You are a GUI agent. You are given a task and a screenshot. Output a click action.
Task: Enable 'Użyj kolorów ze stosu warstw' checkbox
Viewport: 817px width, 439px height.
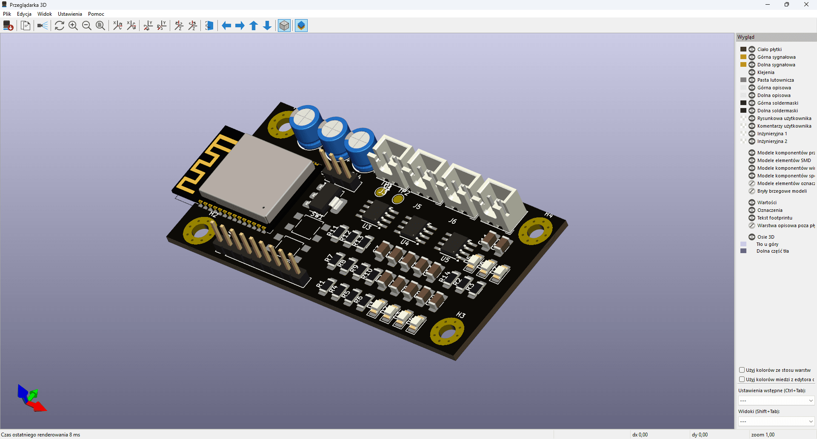[742, 370]
